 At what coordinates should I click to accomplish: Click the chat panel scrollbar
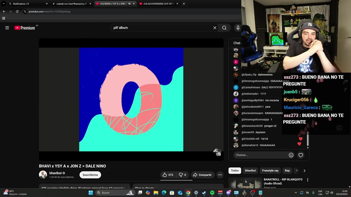tap(308, 139)
